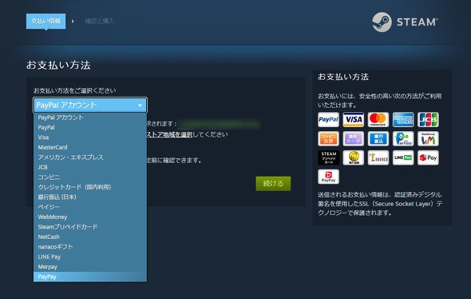Viewport: 471px width, 299px height.
Task: Select Visa from the dropdown list
Action: pyautogui.click(x=90, y=138)
